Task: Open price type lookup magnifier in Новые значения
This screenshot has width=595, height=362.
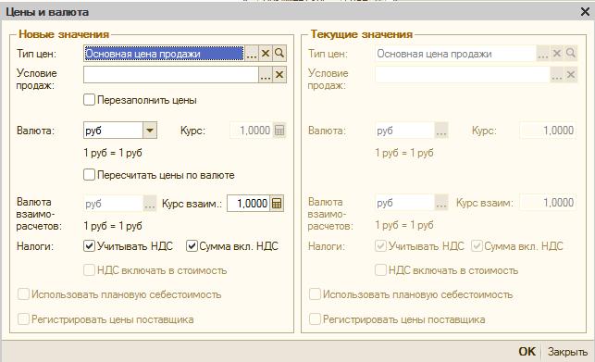Action: tap(279, 54)
